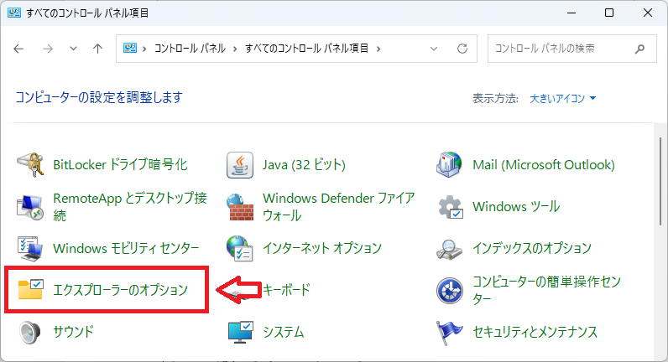Screen dimensions: 668x362
Task: Open インデックスのオプション link
Action: click(532, 248)
